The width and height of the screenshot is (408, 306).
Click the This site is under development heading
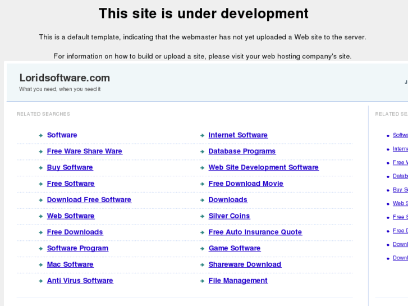click(x=204, y=13)
